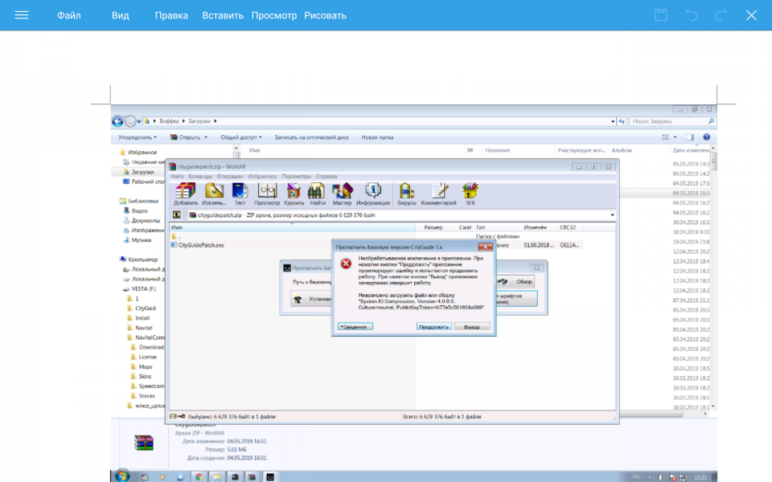Select the Navitel folder in the tree

coord(143,328)
